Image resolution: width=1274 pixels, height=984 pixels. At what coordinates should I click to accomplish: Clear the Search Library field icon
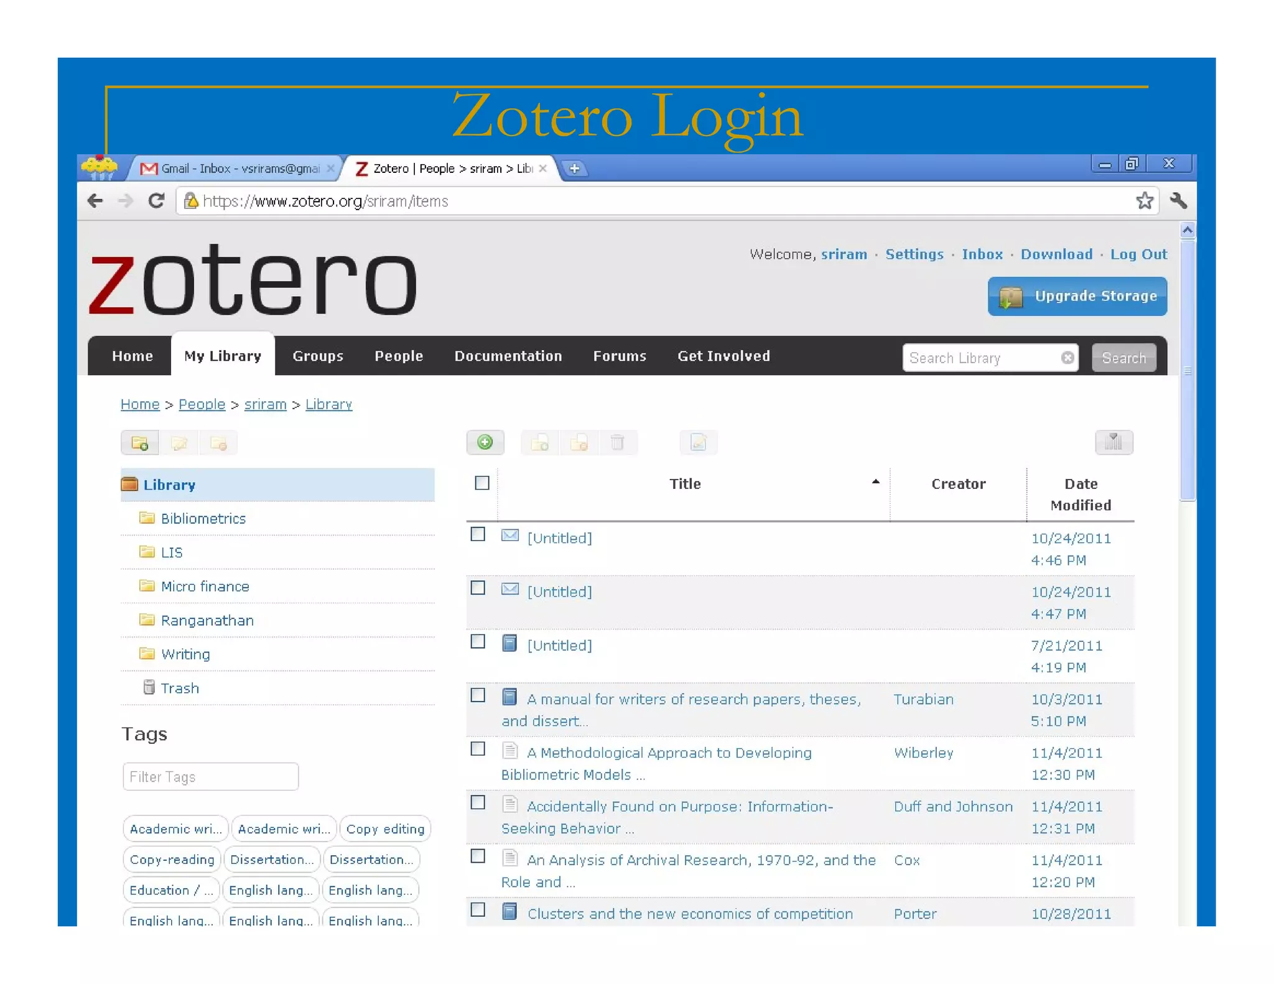(1067, 358)
